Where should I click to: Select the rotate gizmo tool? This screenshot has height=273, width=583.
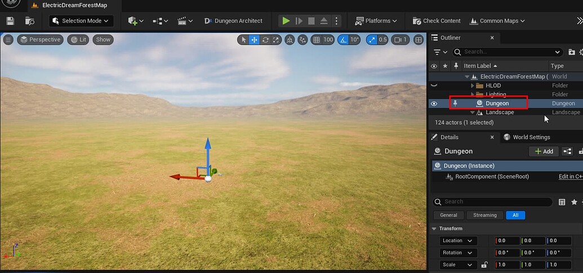click(265, 40)
